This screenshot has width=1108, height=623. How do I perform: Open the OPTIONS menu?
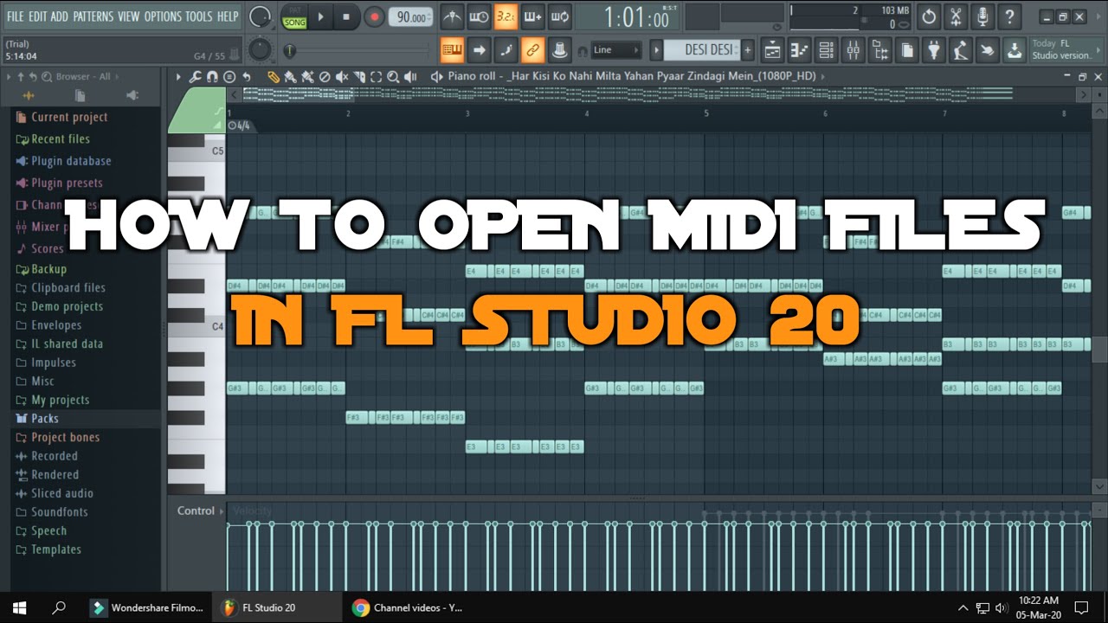[x=162, y=16]
